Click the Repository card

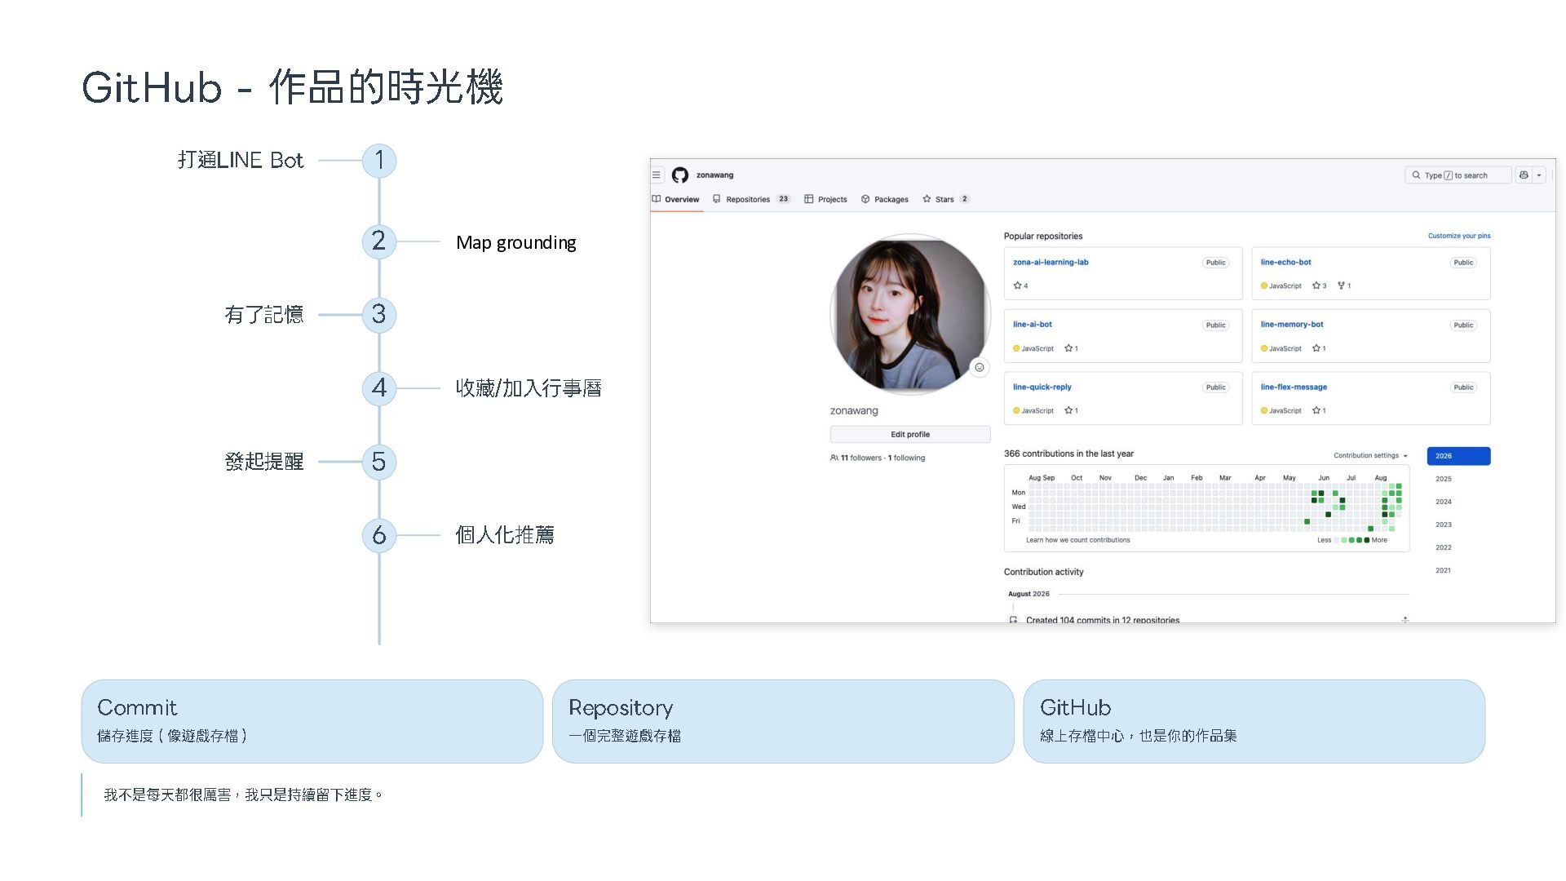pyautogui.click(x=783, y=721)
